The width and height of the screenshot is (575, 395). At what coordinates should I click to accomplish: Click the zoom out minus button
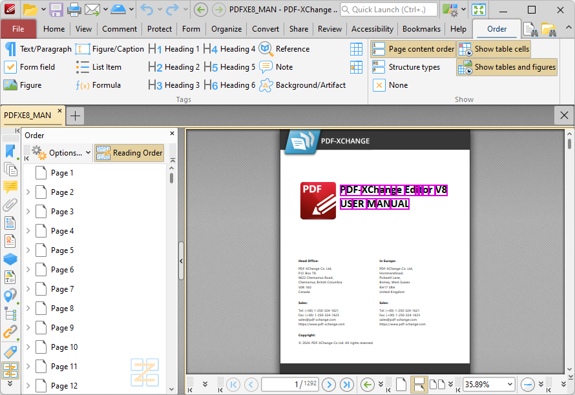click(528, 385)
